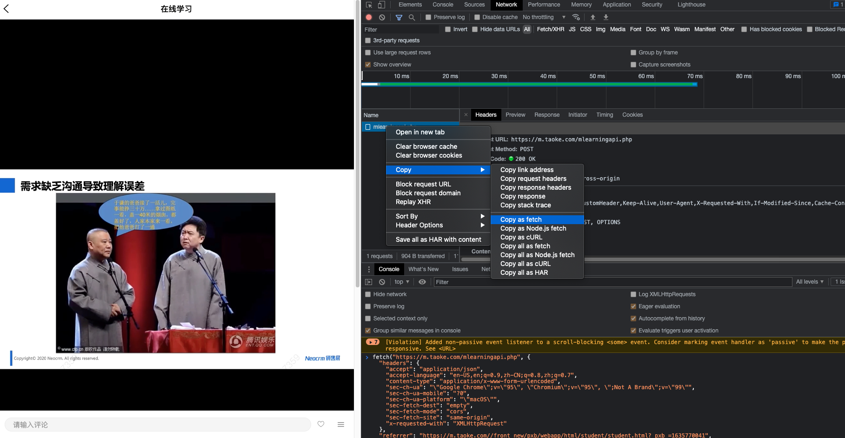Toggle the Invert filter checkbox
Image resolution: width=845 pixels, height=438 pixels.
[448, 29]
